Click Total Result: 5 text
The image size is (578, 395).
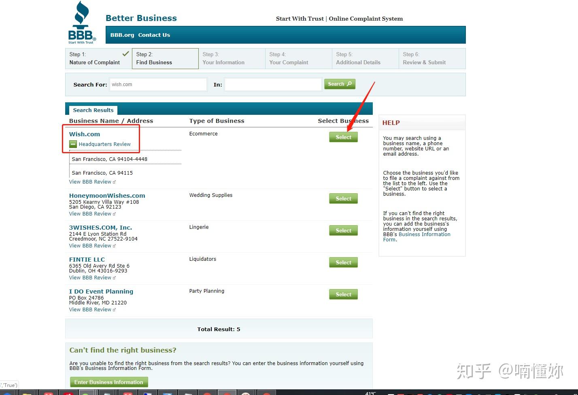click(219, 330)
